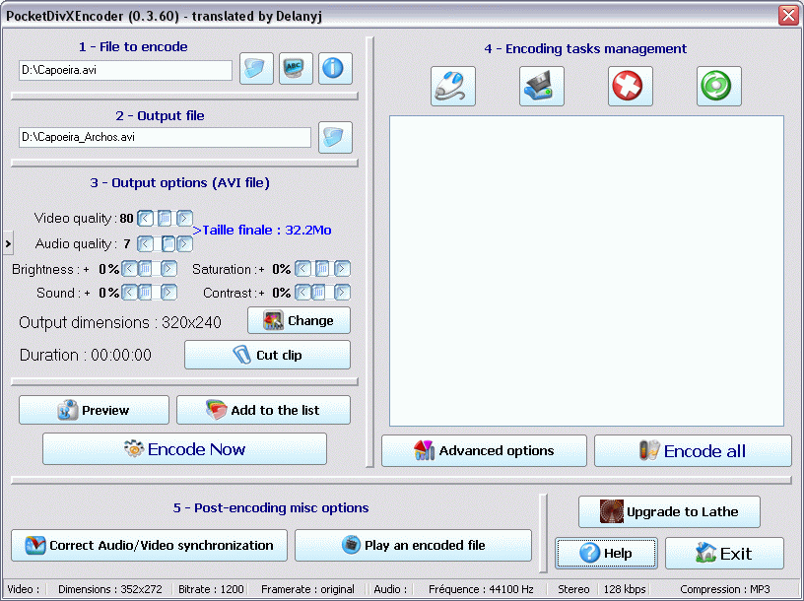Increase the Contrast percentage
The width and height of the screenshot is (804, 601).
343,293
